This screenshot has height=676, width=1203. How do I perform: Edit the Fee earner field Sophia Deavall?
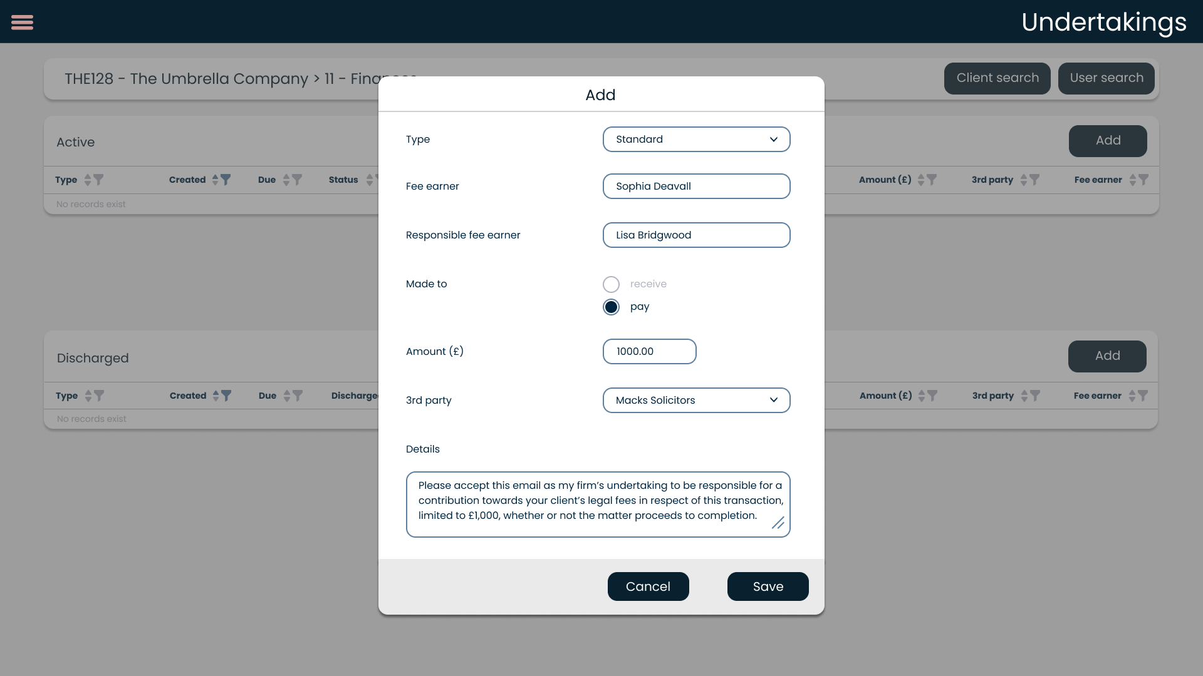[x=696, y=186]
